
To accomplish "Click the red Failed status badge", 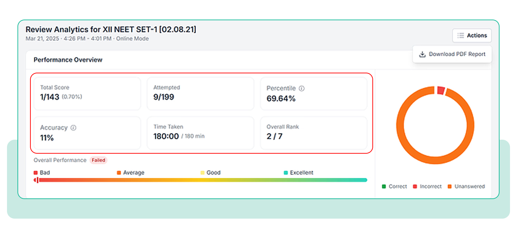I will click(x=99, y=160).
